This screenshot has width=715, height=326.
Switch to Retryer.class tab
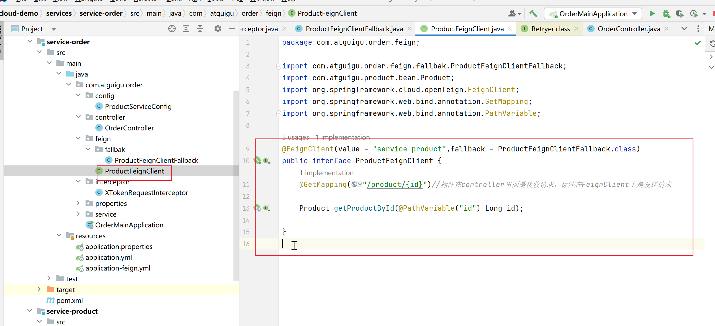(550, 29)
